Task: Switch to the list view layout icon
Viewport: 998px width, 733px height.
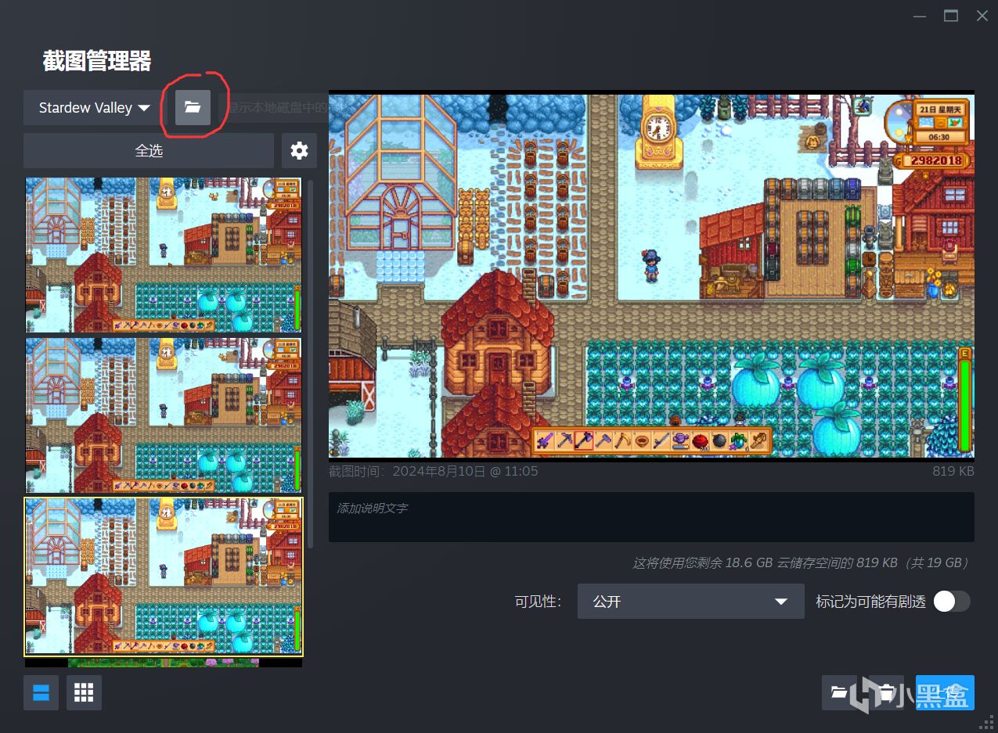Action: (41, 692)
